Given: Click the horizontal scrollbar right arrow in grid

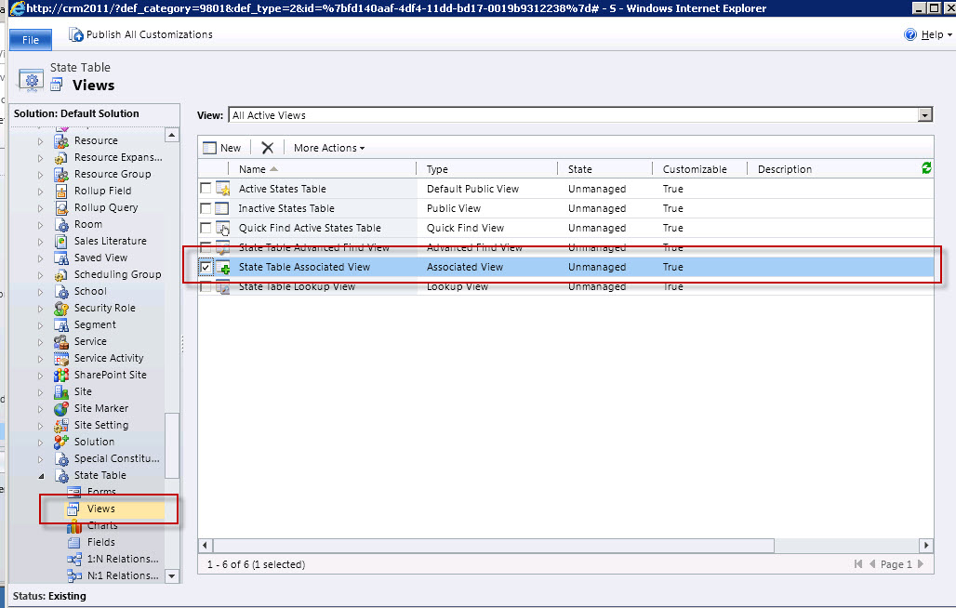Looking at the screenshot, I should (x=925, y=545).
